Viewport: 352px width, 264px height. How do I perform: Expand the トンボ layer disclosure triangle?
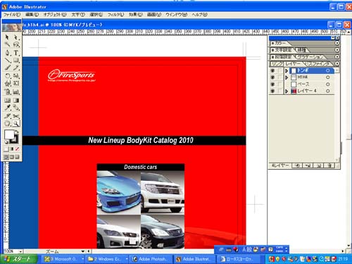tap(287, 70)
